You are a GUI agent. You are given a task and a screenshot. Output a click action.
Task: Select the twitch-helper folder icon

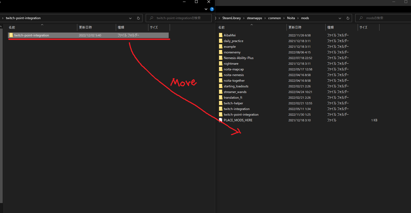[x=221, y=103]
